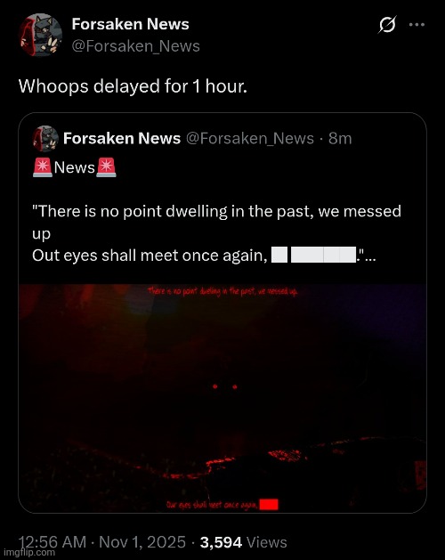
Task: Open Forsaken News profile avatar
Action: [x=40, y=35]
